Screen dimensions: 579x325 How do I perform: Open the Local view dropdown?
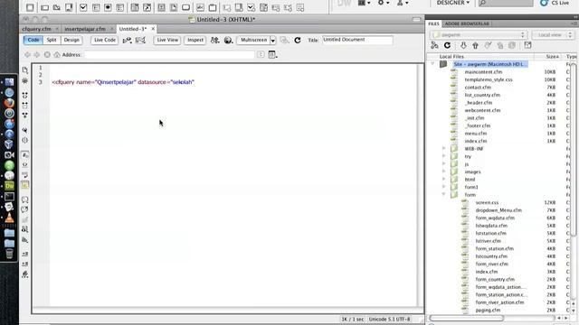click(x=553, y=34)
